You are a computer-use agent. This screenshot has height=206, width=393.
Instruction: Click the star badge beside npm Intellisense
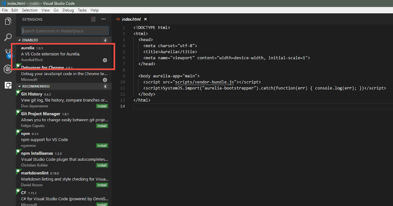18,152
